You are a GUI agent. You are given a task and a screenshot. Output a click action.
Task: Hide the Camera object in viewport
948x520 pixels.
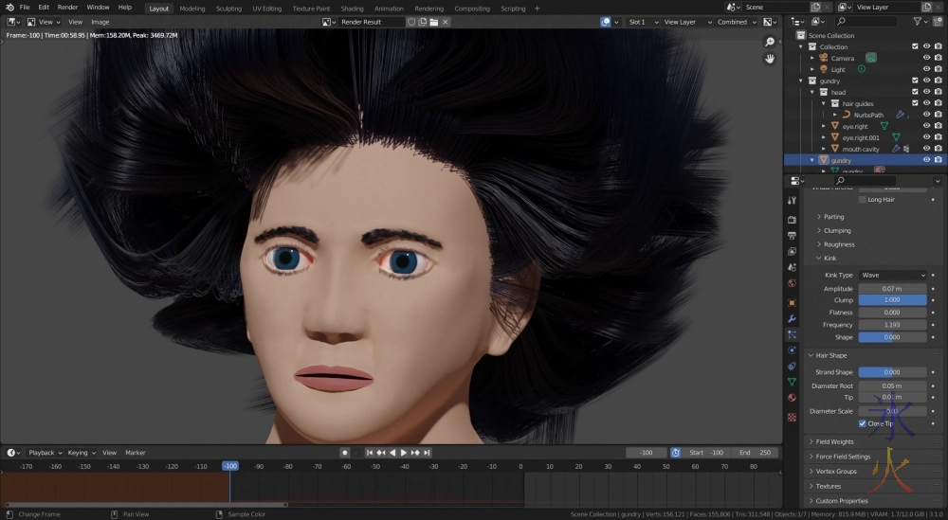tap(926, 58)
